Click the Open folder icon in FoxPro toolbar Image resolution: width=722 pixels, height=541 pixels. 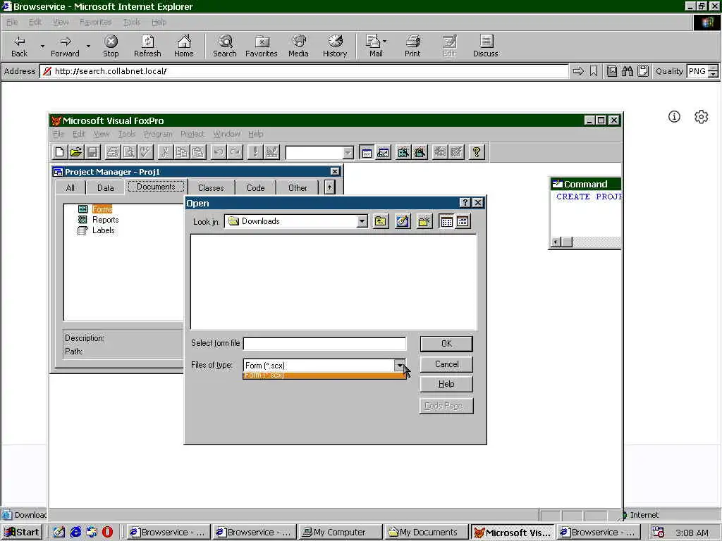tap(76, 152)
